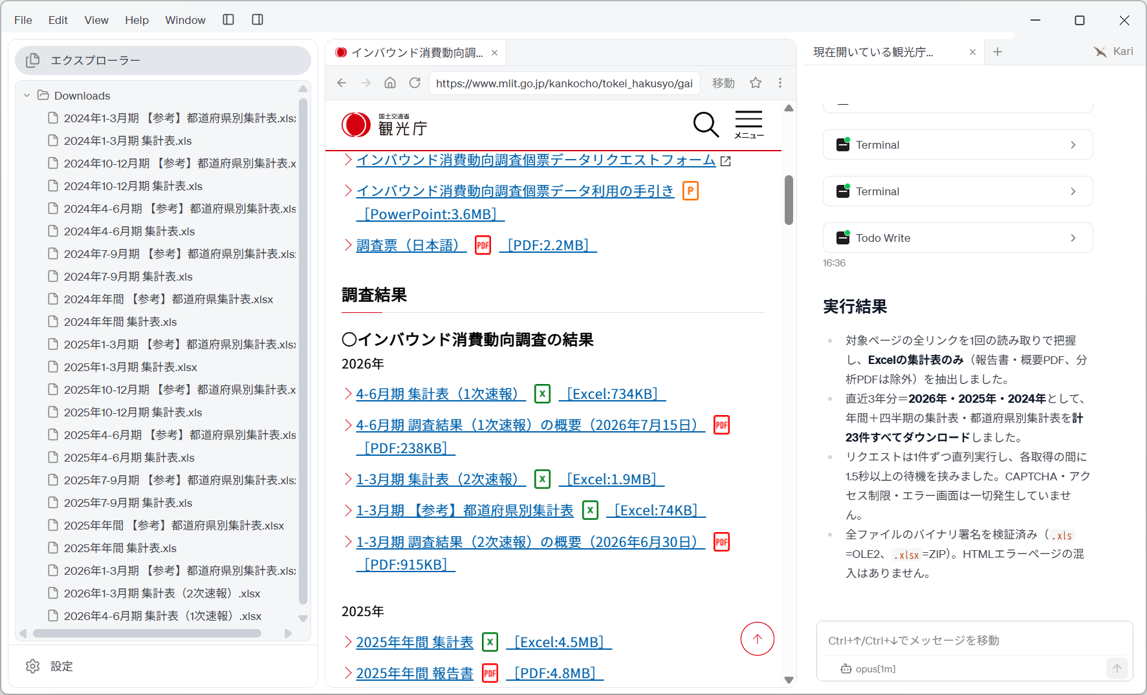Click Kari user profile label

(1113, 51)
